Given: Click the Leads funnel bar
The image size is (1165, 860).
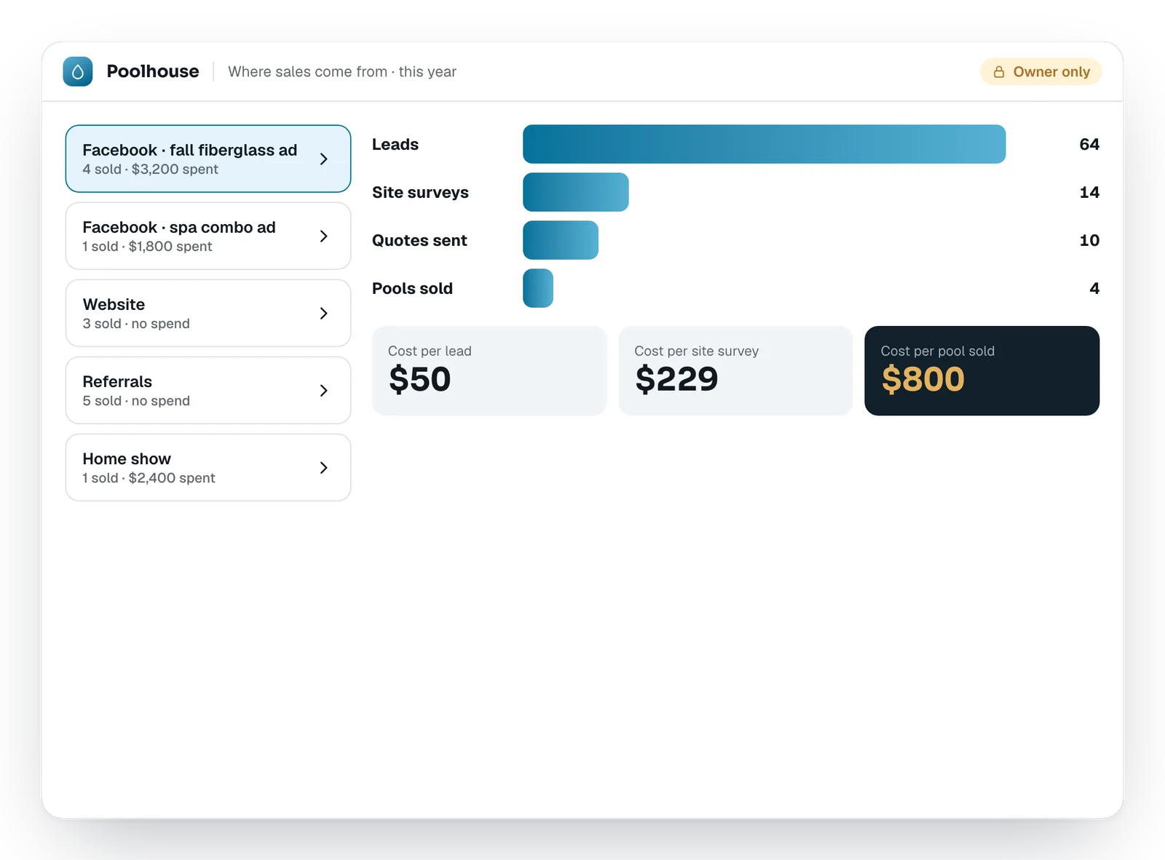Looking at the screenshot, I should [x=764, y=144].
